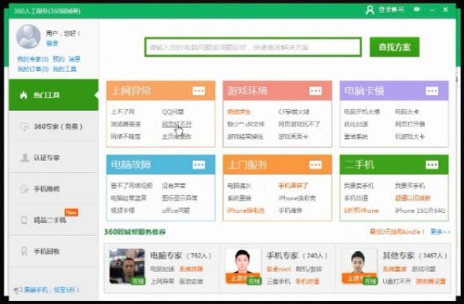Select 图标显示异常 in 电脑故障

pos(180,198)
